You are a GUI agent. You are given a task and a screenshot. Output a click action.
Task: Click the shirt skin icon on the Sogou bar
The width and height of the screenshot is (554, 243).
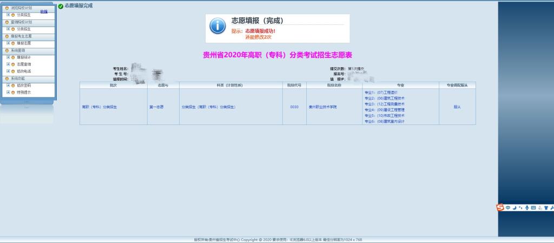[x=546, y=208]
